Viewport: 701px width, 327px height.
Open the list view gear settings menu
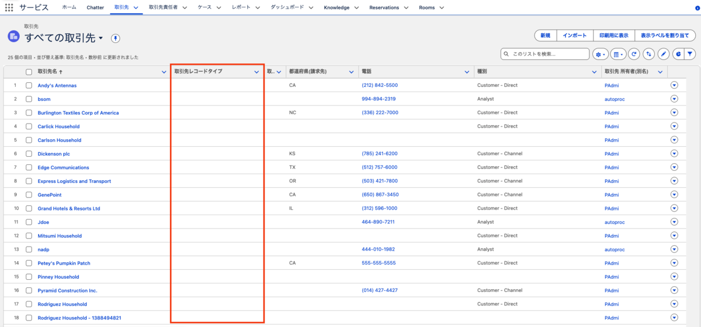[601, 54]
